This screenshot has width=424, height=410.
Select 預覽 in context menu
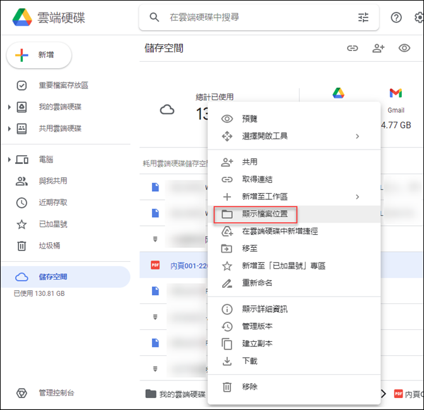click(x=294, y=119)
